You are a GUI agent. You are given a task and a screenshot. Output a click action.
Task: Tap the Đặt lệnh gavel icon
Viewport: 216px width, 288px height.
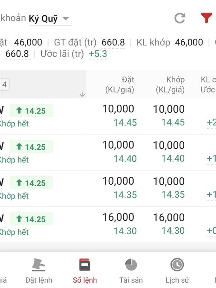click(x=39, y=265)
